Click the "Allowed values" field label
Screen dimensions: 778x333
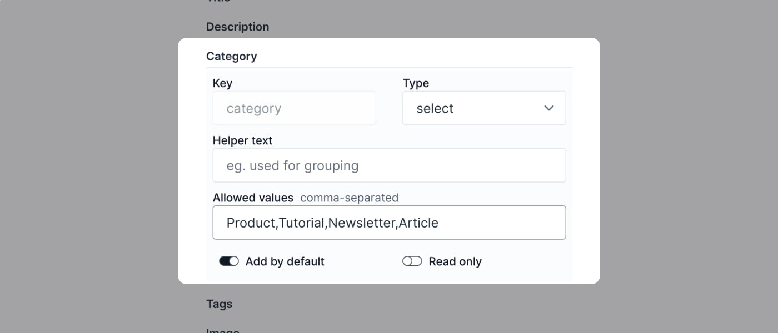pyautogui.click(x=253, y=198)
